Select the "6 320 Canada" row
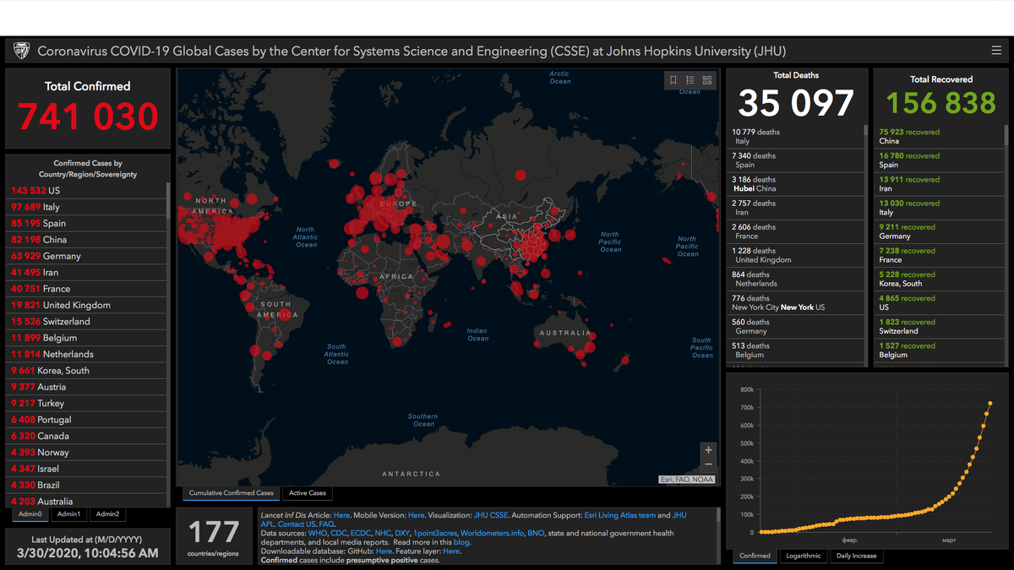Viewport: 1014px width, 570px height. (87, 436)
